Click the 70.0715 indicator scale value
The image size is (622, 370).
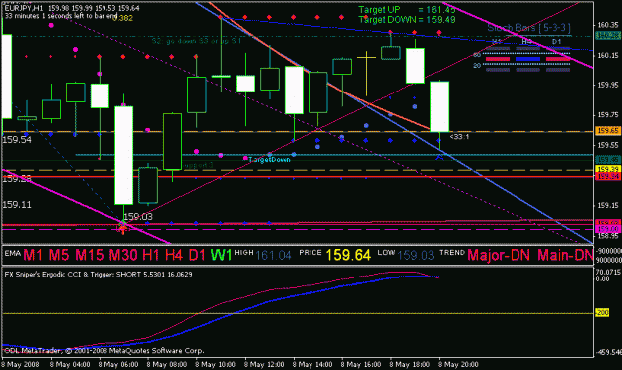pyautogui.click(x=608, y=272)
